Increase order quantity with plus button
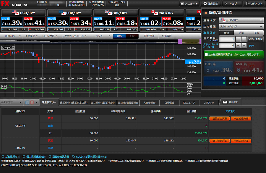 (244, 39)
